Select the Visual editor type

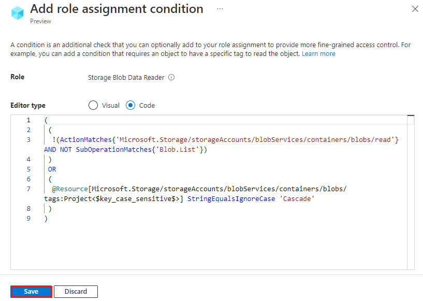click(93, 105)
